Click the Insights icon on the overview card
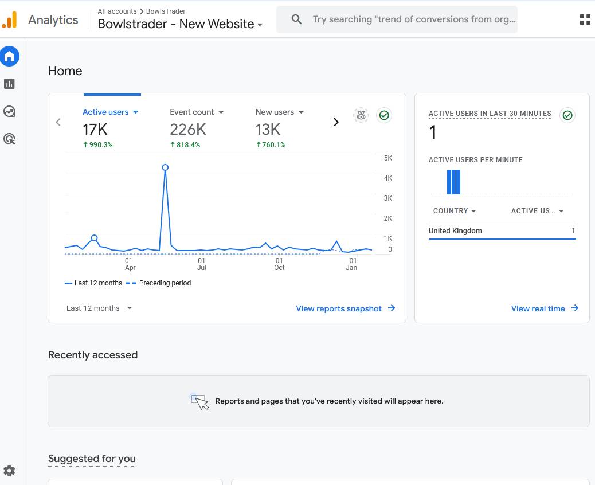Screen dimensions: 595x485 (361, 115)
